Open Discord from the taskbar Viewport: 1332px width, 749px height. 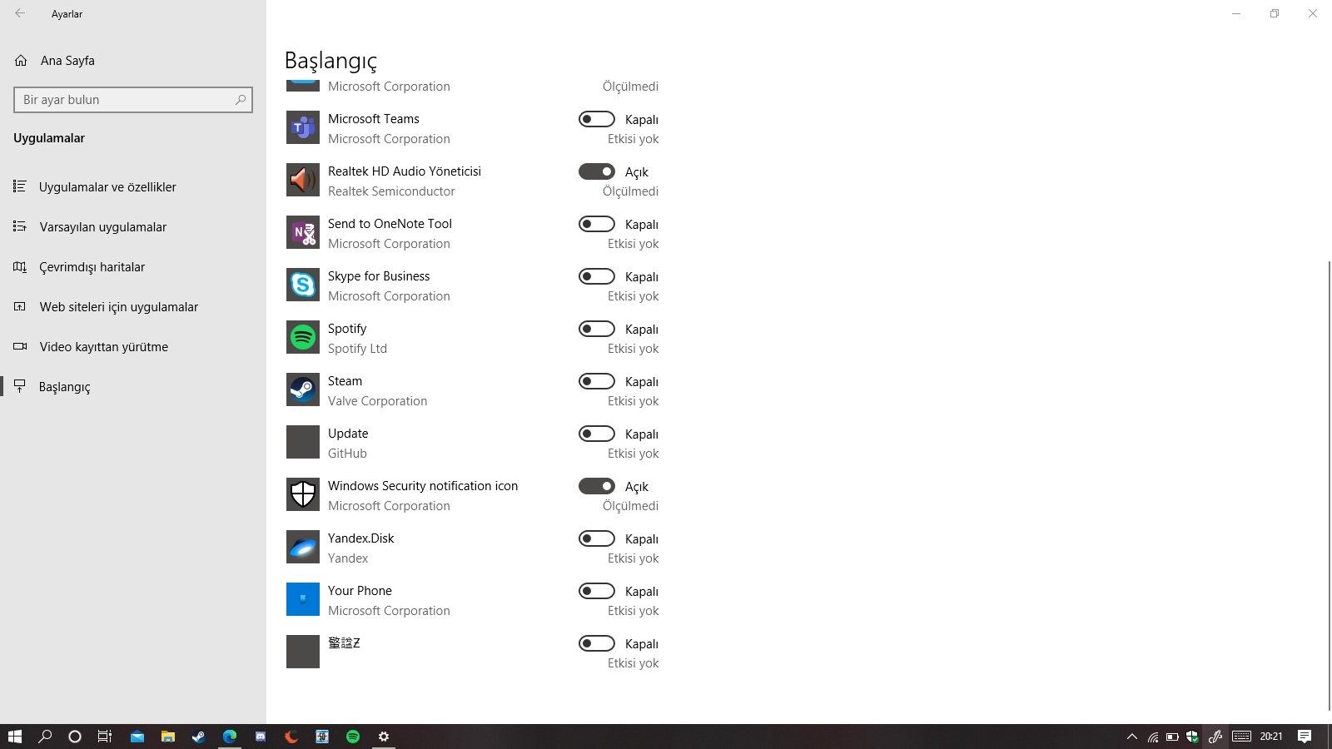pyautogui.click(x=261, y=737)
